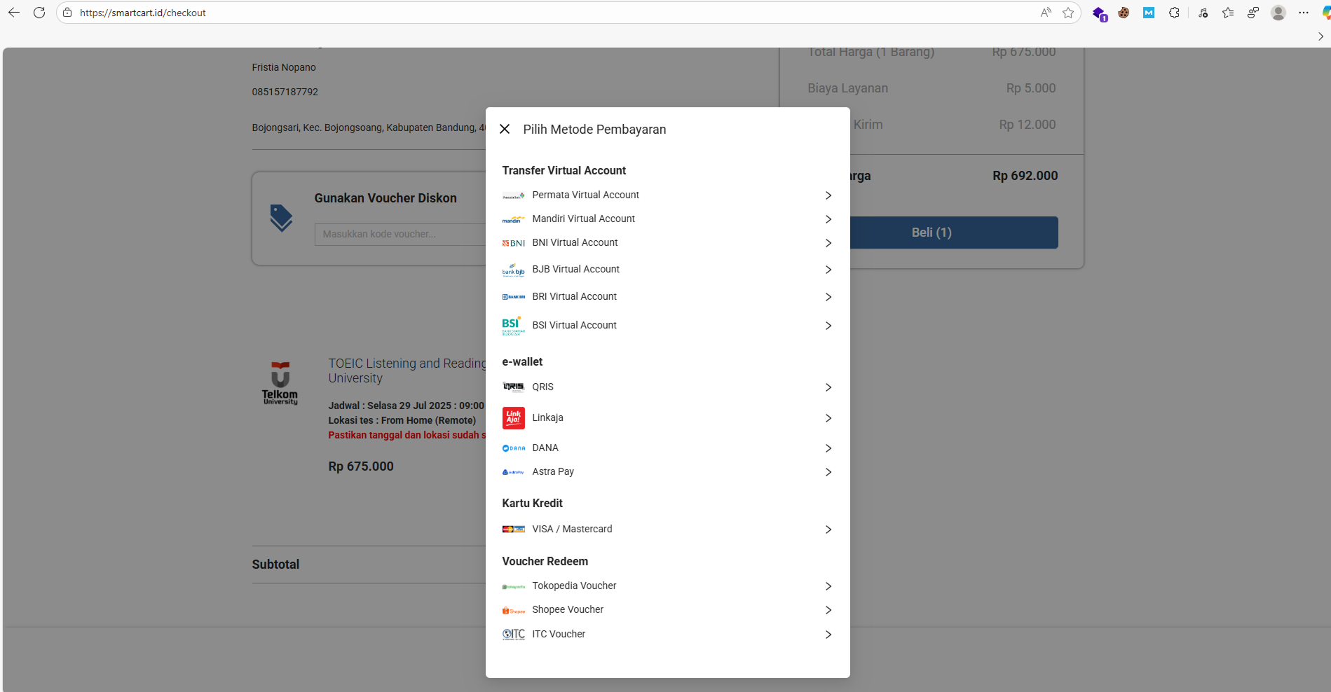Refresh the checkout page

(39, 13)
